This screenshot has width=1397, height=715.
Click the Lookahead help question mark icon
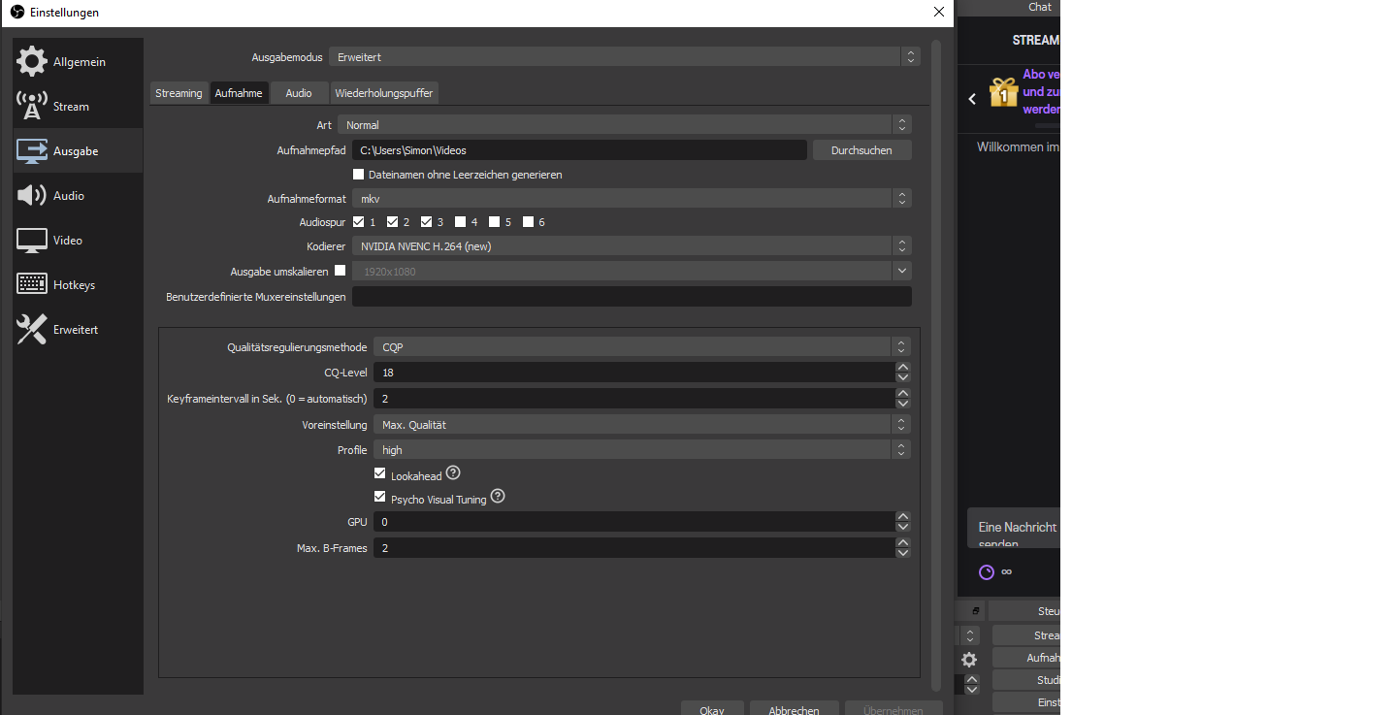pos(452,473)
